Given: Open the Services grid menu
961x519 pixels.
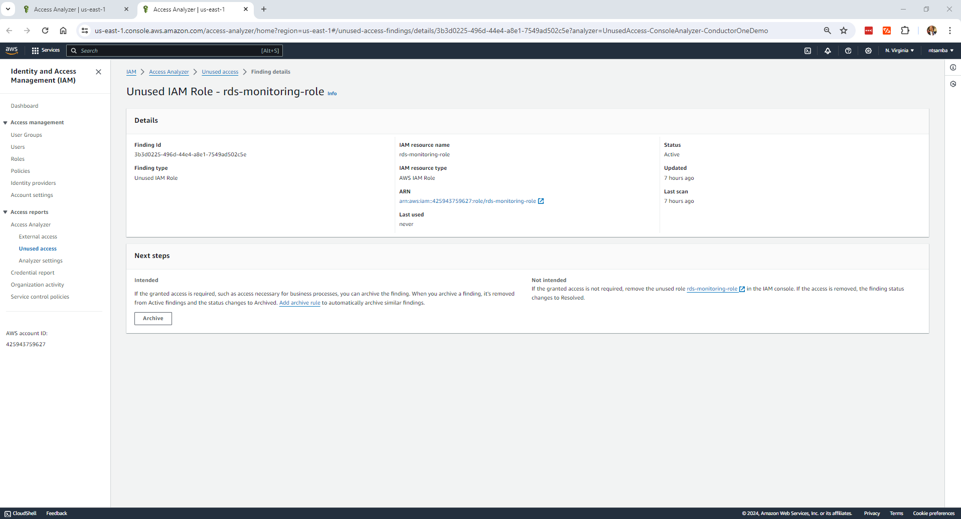Looking at the screenshot, I should click(x=45, y=51).
